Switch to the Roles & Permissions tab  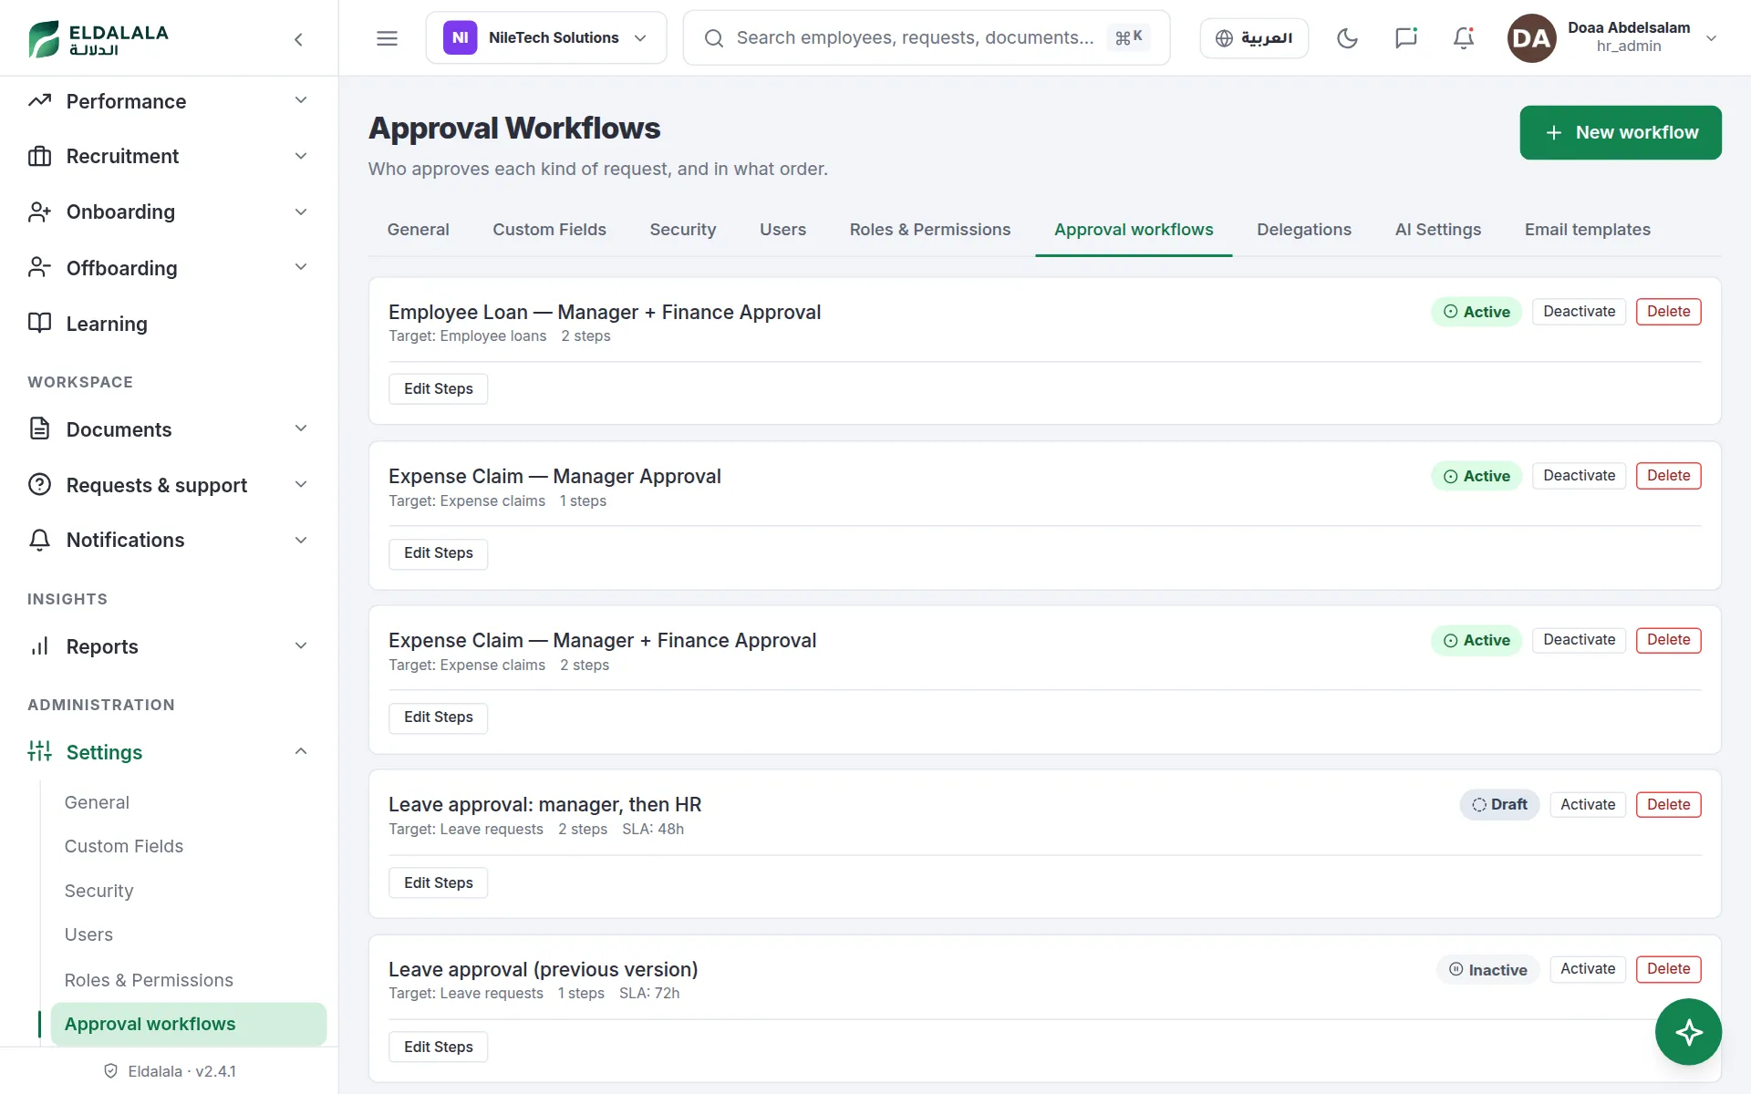click(x=930, y=230)
